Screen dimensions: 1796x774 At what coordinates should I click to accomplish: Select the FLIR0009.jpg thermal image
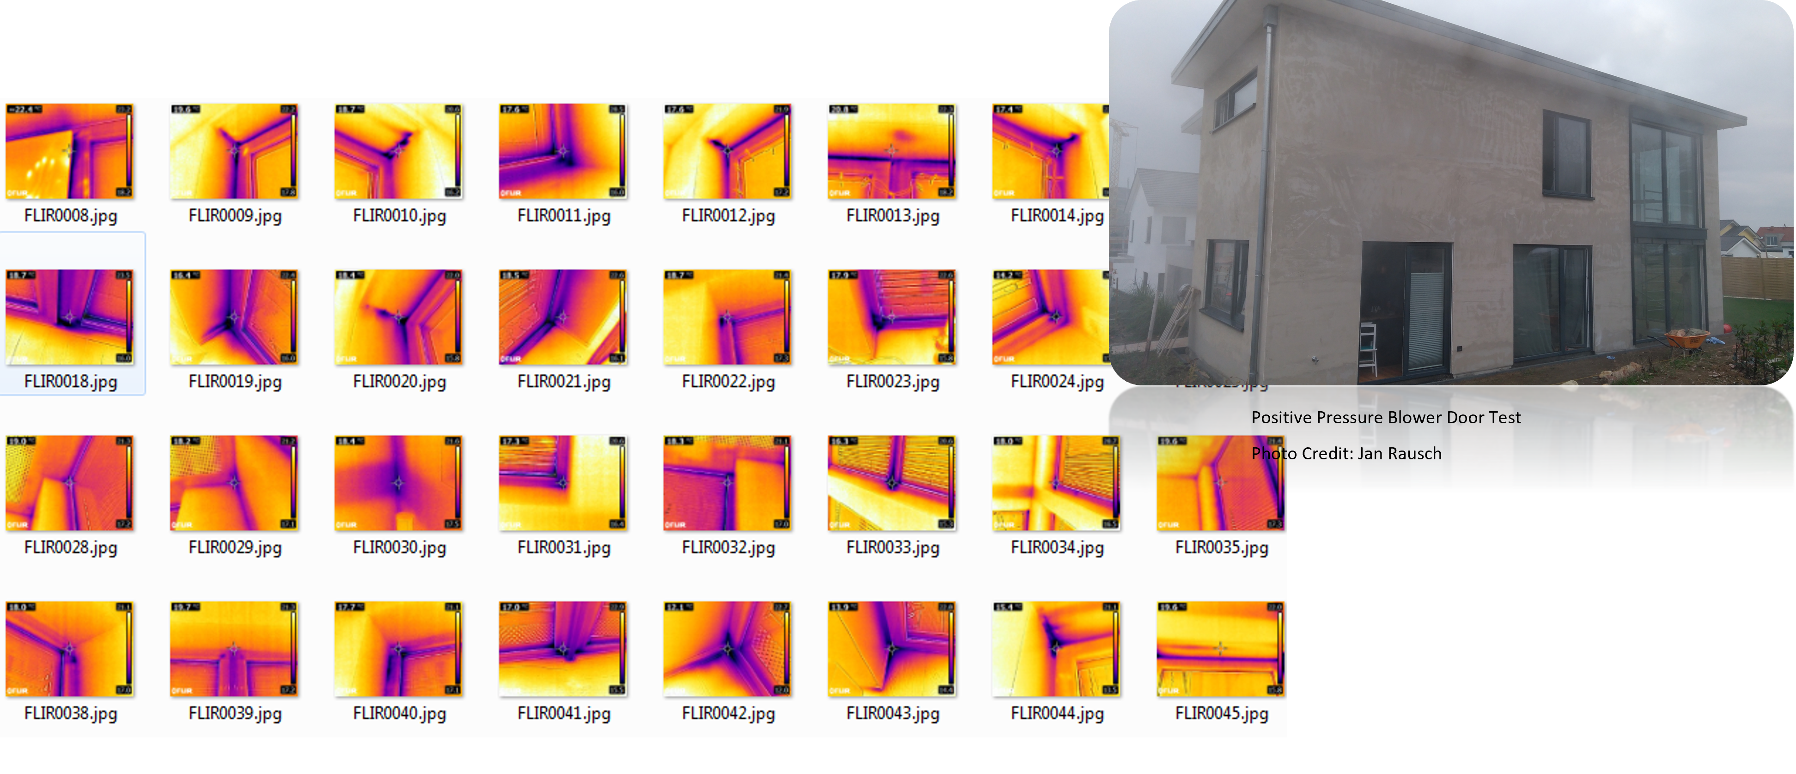[x=234, y=151]
